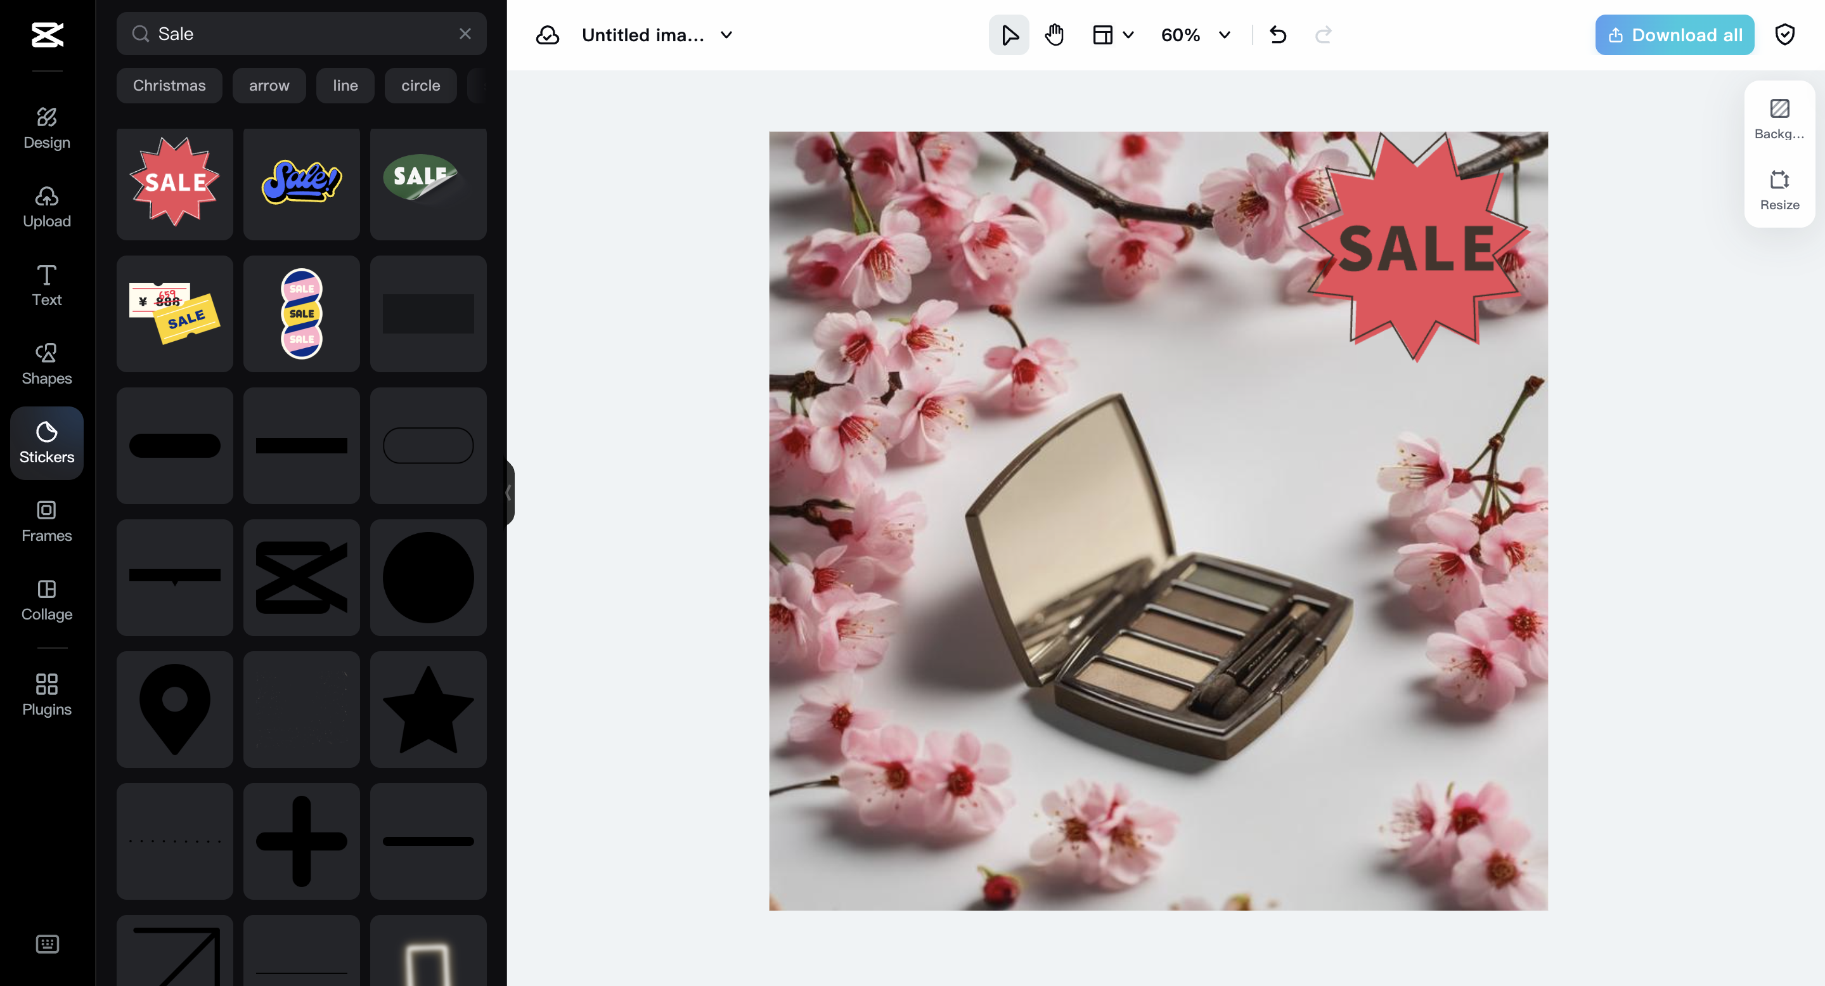The image size is (1825, 986).
Task: Collapse the stickers side panel
Action: [508, 493]
